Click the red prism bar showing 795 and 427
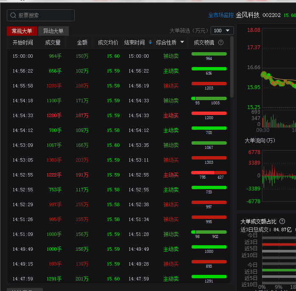Screen dimensions: 296x291 pyautogui.click(x=209, y=173)
